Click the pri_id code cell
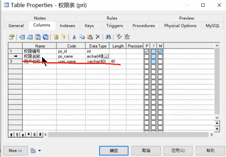The image size is (226, 157). click(71, 51)
